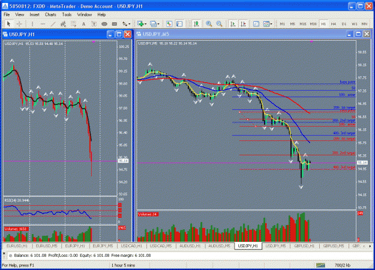Viewport: 375px width, 270px height.
Task: Switch timeframe to M1
Action: point(282,24)
